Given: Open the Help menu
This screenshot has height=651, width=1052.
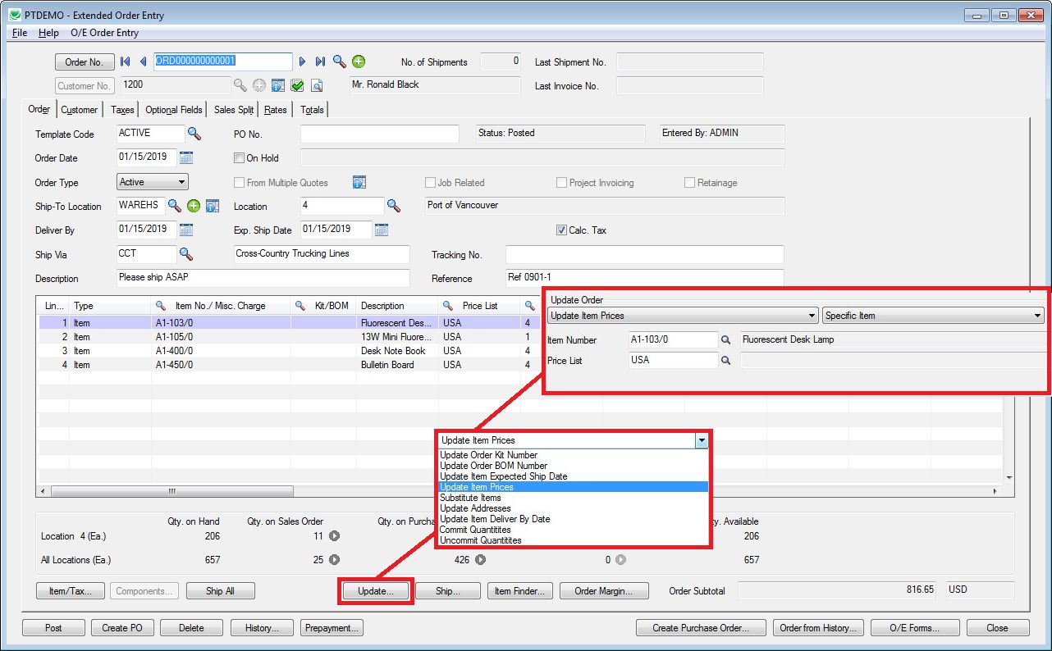Looking at the screenshot, I should (48, 33).
